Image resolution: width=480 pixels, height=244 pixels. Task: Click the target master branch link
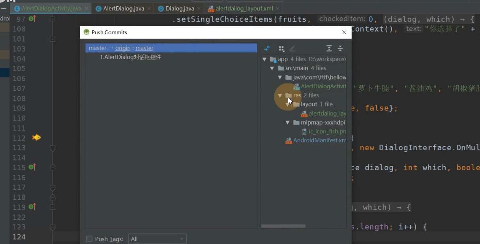click(144, 48)
